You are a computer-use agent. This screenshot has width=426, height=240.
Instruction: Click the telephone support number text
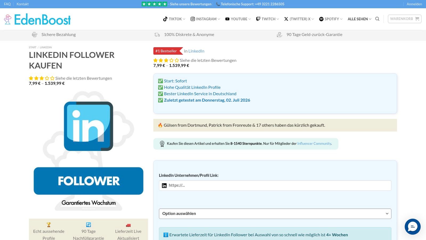[x=252, y=4]
